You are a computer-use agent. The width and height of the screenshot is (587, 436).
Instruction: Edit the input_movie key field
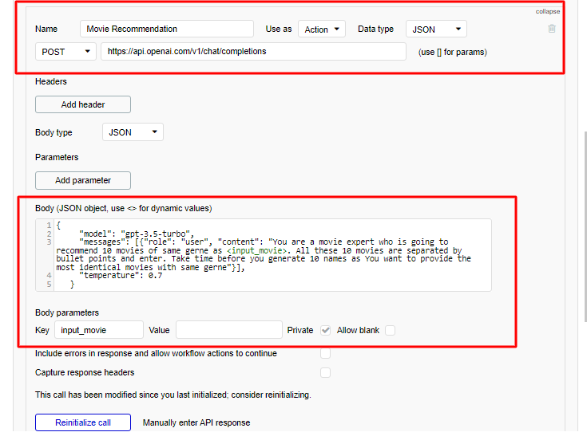point(99,330)
